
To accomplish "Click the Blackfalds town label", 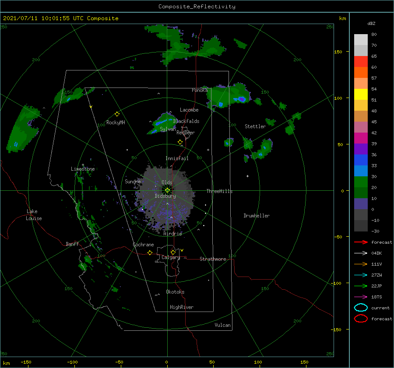I will coord(186,121).
